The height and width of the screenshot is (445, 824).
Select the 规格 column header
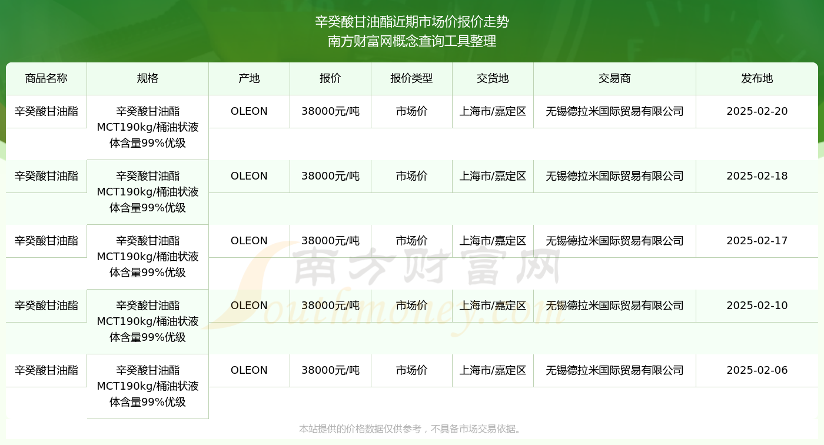coord(148,78)
